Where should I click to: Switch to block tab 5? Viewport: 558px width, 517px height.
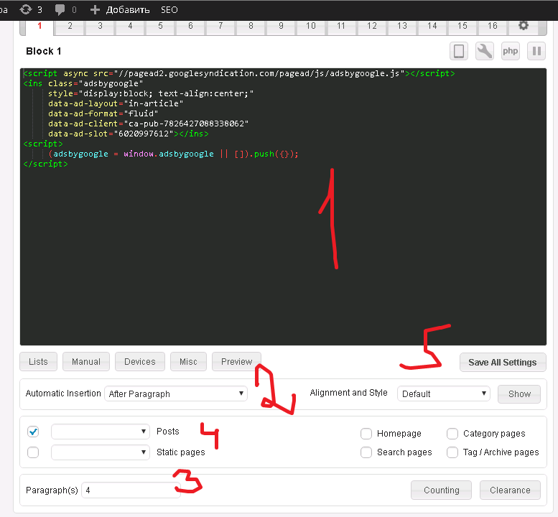[160, 26]
